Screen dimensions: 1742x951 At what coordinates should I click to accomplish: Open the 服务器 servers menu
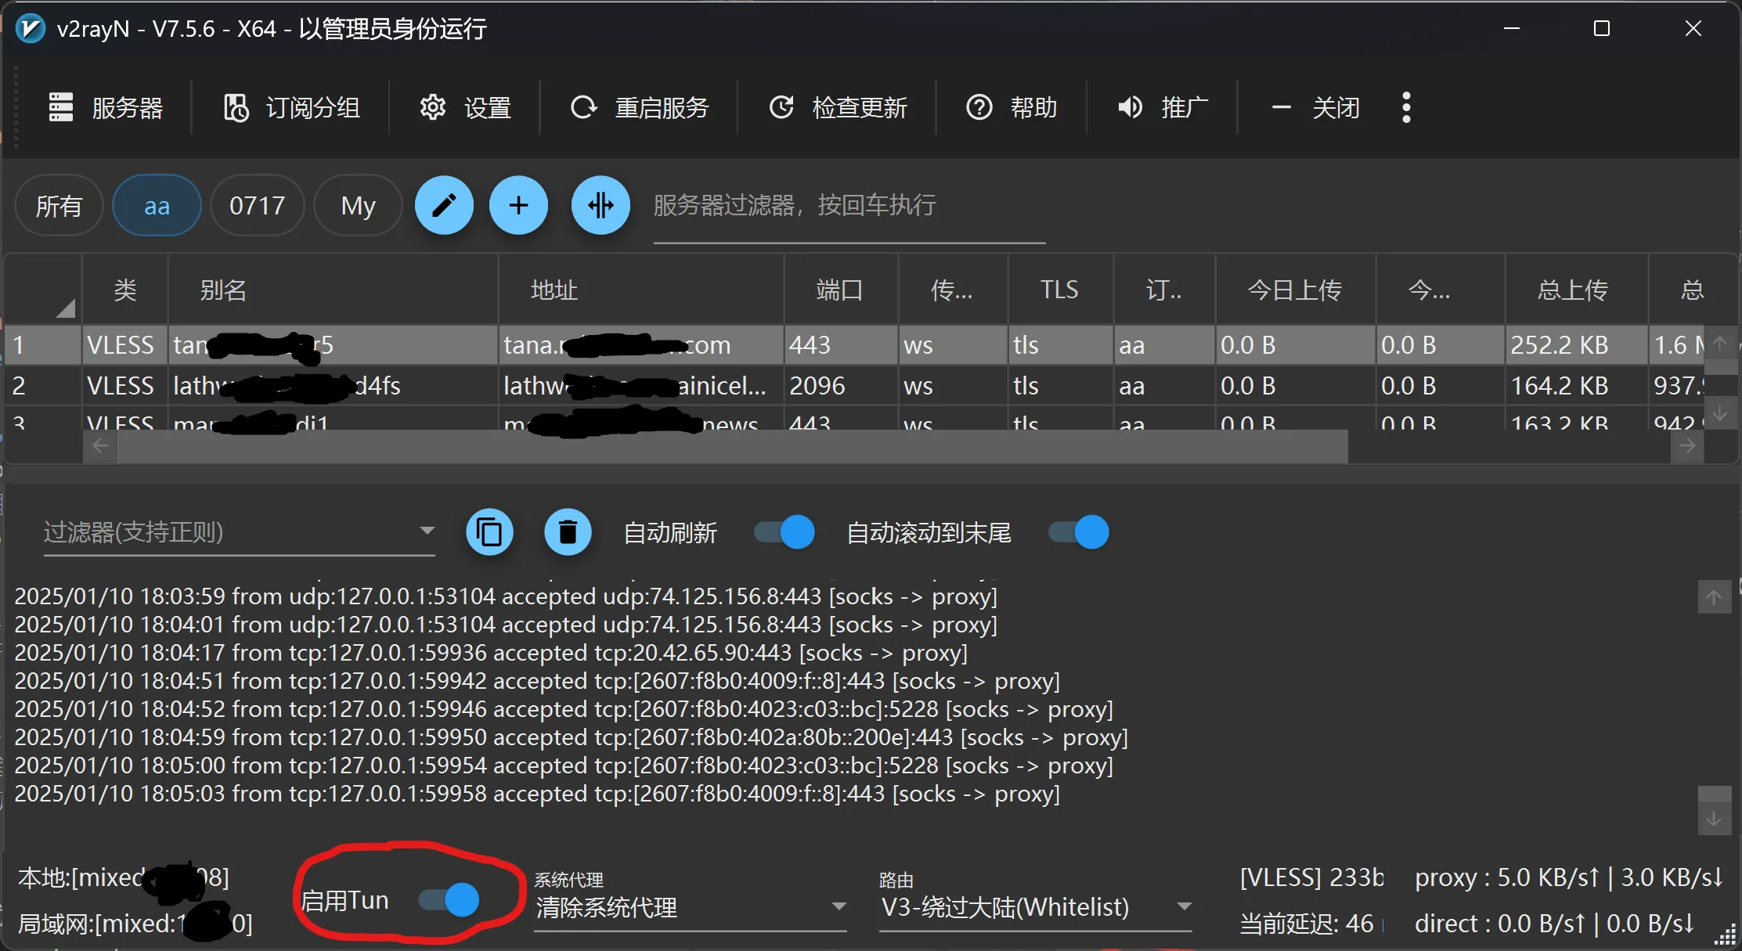(106, 107)
